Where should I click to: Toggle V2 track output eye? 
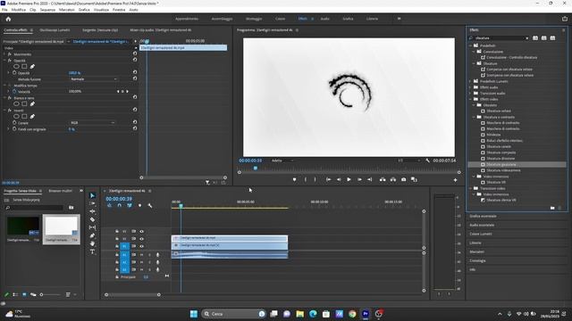point(141,239)
